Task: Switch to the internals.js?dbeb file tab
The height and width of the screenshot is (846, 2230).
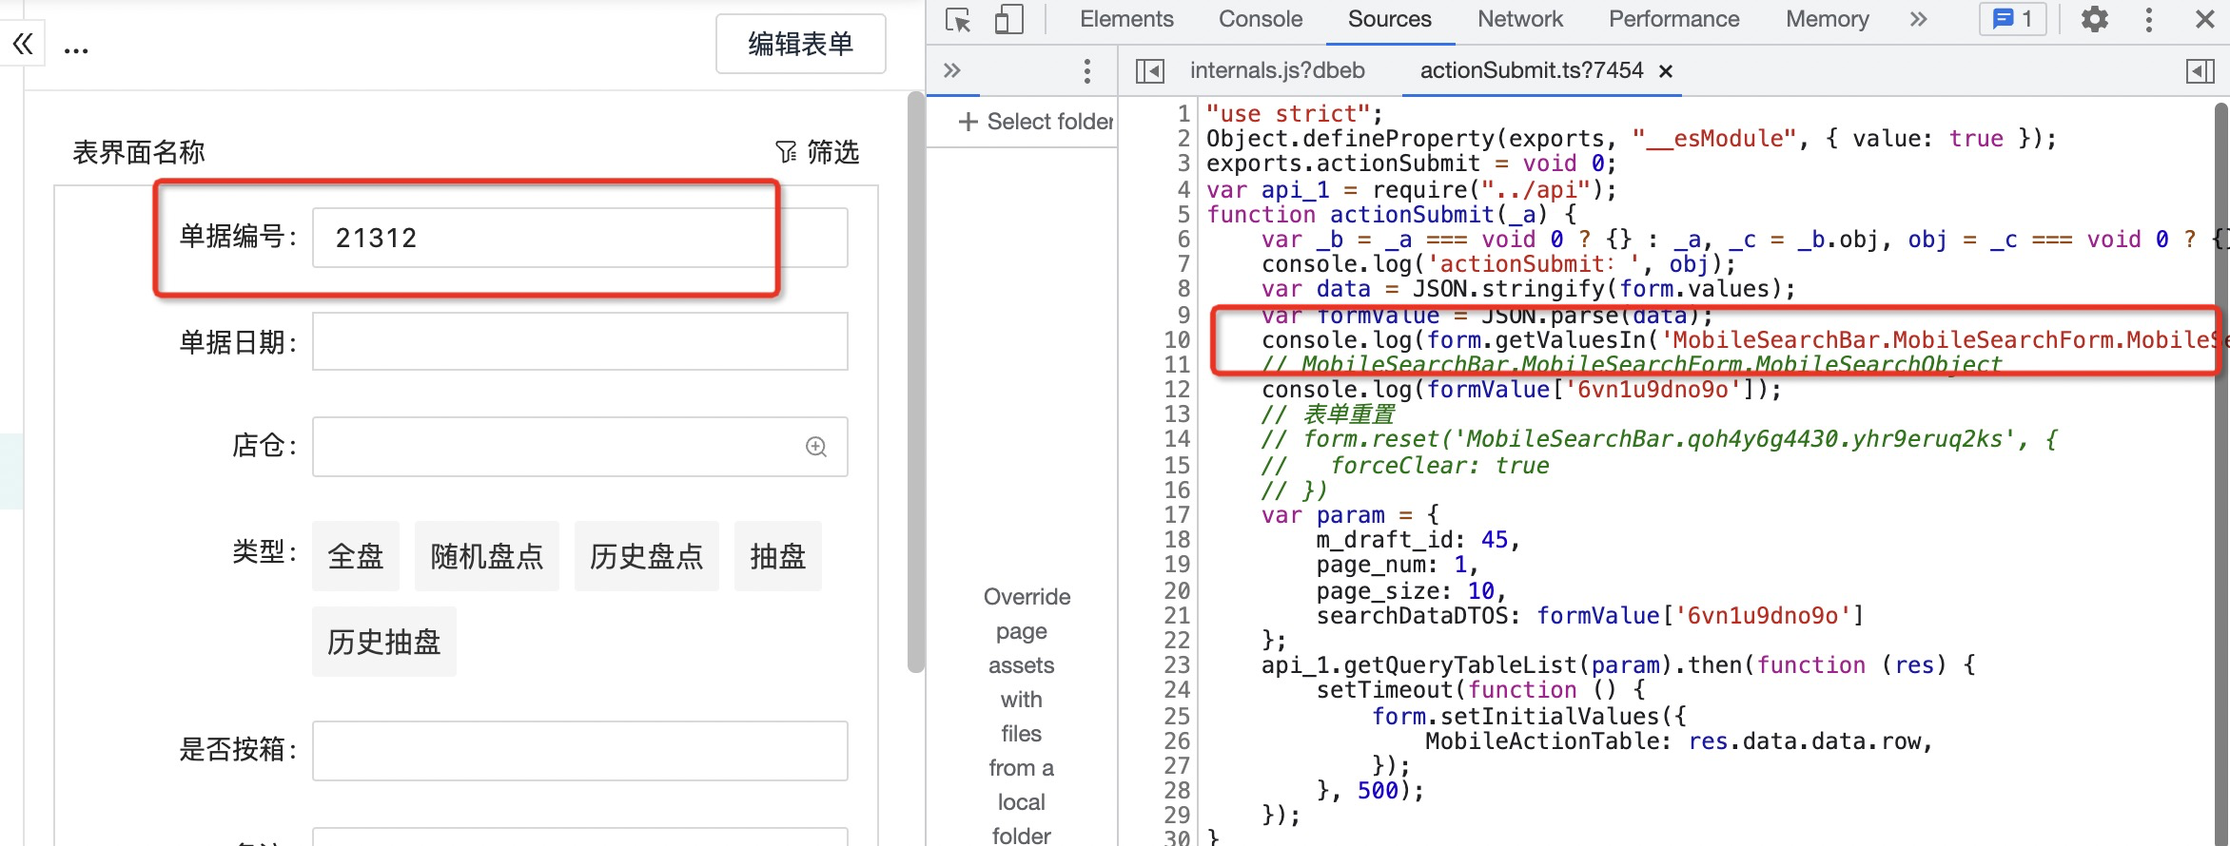Action: [1277, 70]
